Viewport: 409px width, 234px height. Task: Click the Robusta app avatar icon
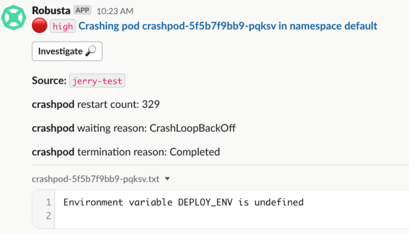pyautogui.click(x=14, y=18)
